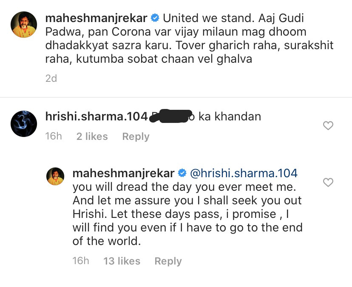Reply to hrishi.sharma.104's comment
The image size is (352, 287).
click(x=136, y=137)
